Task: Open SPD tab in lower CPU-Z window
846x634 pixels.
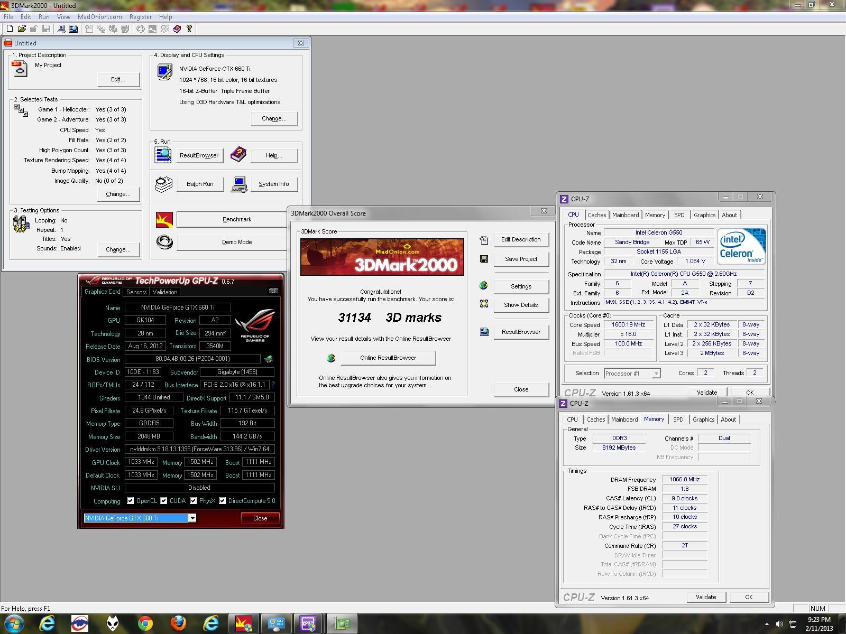Action: coord(678,419)
